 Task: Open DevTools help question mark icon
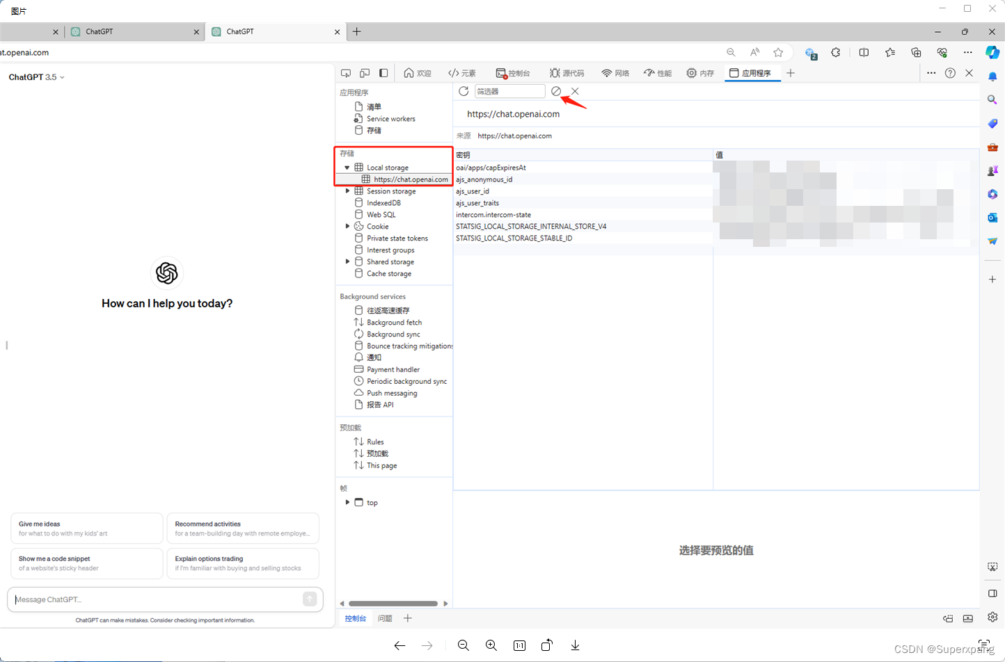(x=950, y=73)
